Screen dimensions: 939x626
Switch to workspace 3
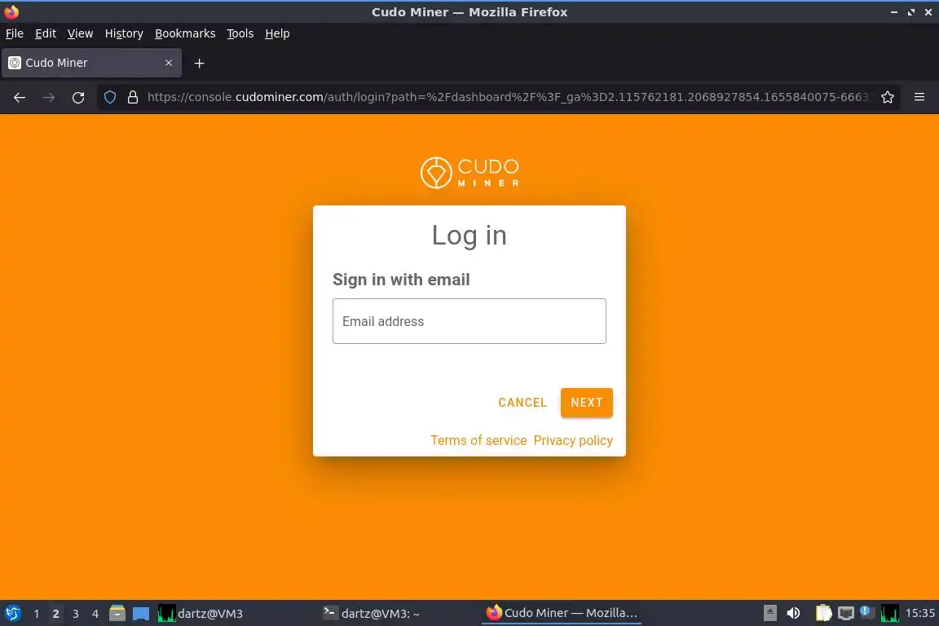click(x=76, y=614)
